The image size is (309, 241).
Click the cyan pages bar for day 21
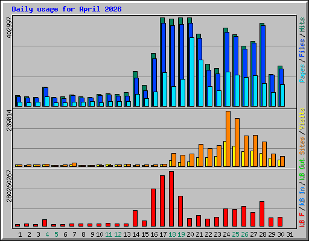pyautogui.click(x=201, y=83)
